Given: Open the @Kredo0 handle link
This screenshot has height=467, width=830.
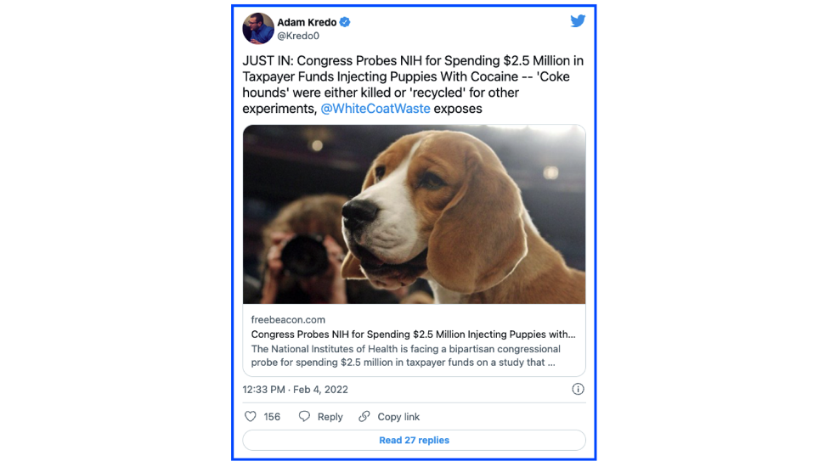Looking at the screenshot, I should click(x=299, y=37).
